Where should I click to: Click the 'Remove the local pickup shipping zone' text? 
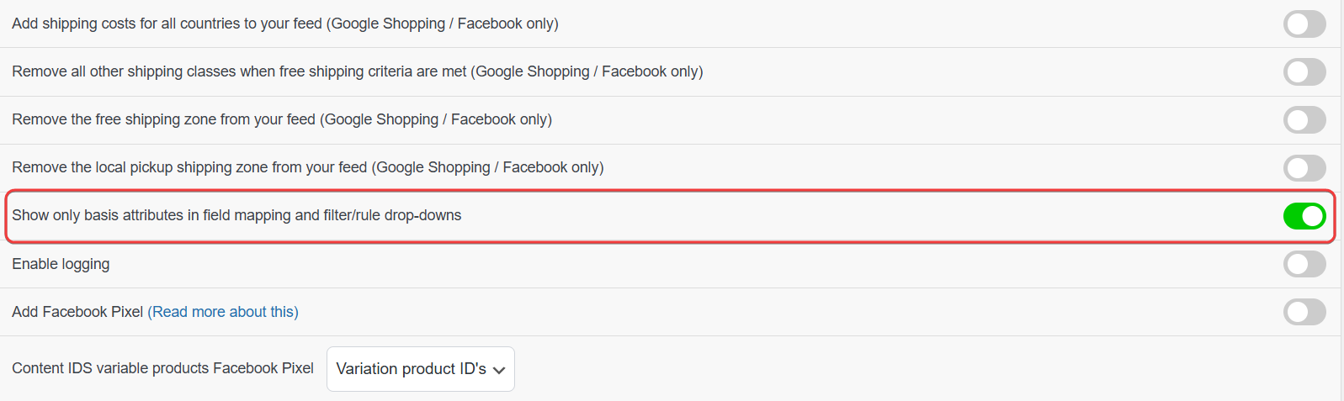pos(307,167)
